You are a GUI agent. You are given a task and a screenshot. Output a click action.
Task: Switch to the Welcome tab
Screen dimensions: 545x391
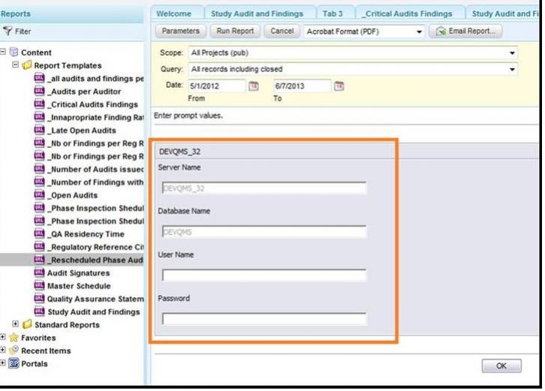[x=177, y=14]
